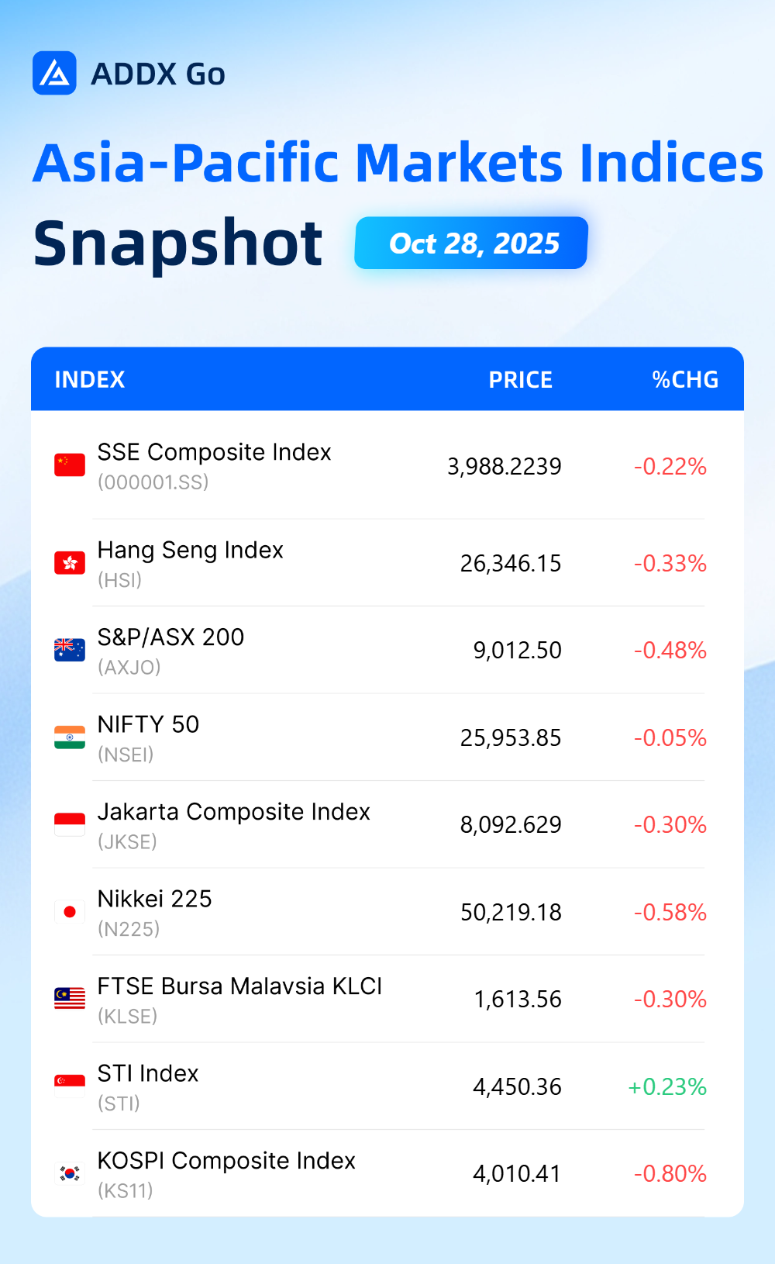Viewport: 775px width, 1264px height.
Task: Click the India flag icon
Action: pos(70,737)
